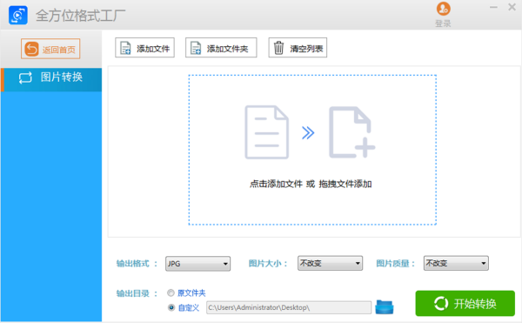Click the blue browse folder icon
Screen dimensions: 522x323
pos(385,306)
